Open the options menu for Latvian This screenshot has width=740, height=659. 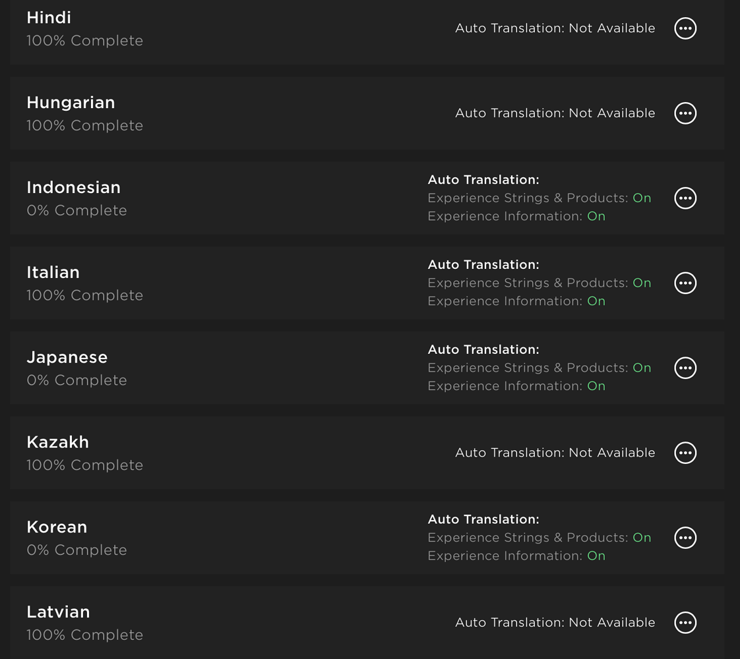pyautogui.click(x=685, y=622)
